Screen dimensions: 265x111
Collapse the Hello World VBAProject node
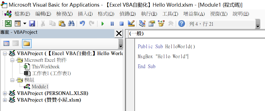[5, 53]
